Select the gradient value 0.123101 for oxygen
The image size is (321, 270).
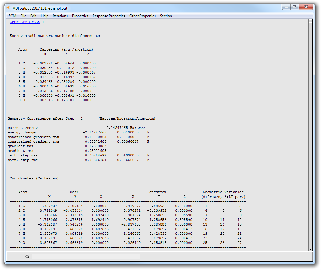[66, 100]
